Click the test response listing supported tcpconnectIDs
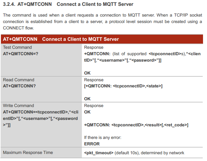The width and height of the screenshot is (207, 161). [142, 57]
